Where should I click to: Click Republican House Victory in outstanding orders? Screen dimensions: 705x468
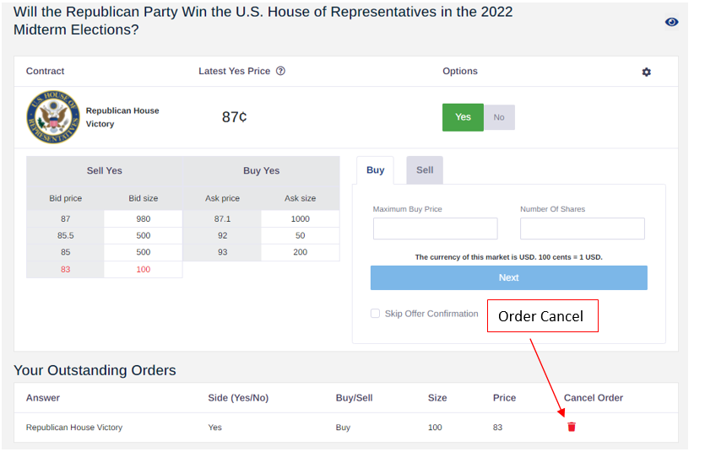[74, 428]
